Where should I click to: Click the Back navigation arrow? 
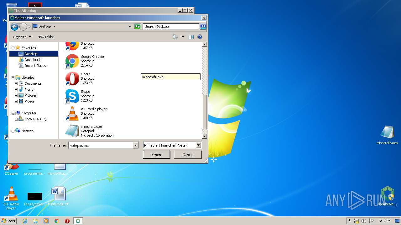(14, 27)
